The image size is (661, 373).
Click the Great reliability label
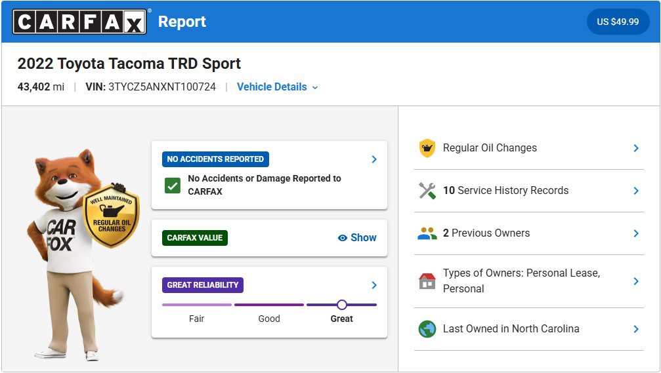[x=341, y=319]
